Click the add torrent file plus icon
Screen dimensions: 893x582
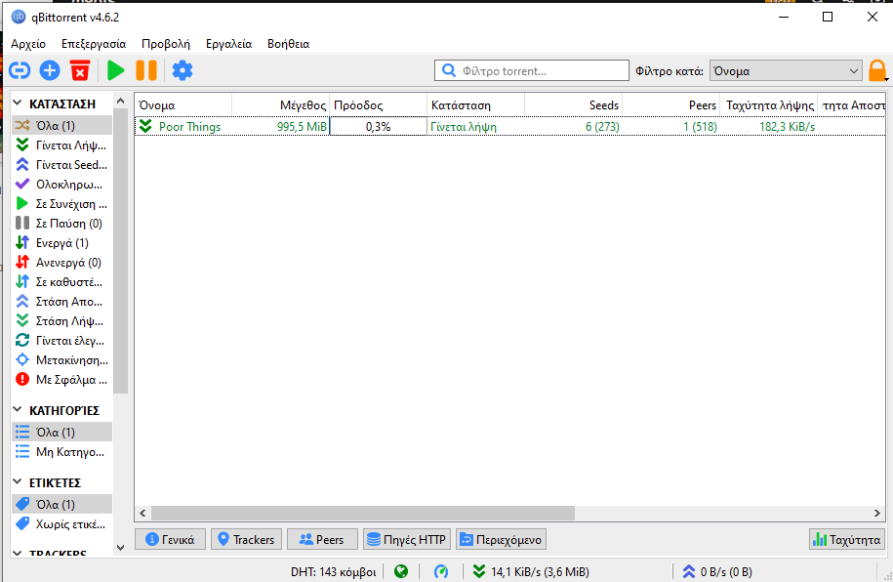pos(50,70)
